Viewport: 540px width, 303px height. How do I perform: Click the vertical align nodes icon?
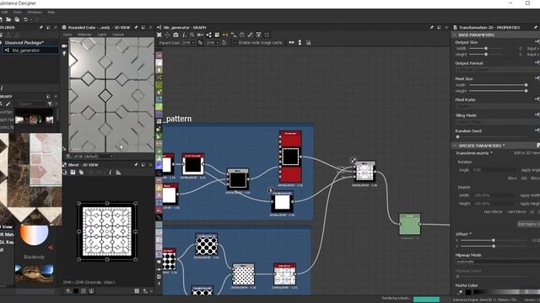coord(300,43)
